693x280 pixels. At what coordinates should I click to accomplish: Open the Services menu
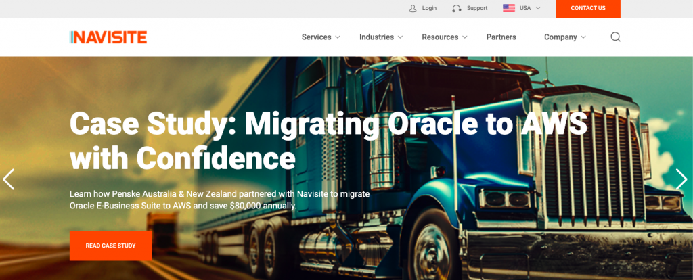point(317,37)
